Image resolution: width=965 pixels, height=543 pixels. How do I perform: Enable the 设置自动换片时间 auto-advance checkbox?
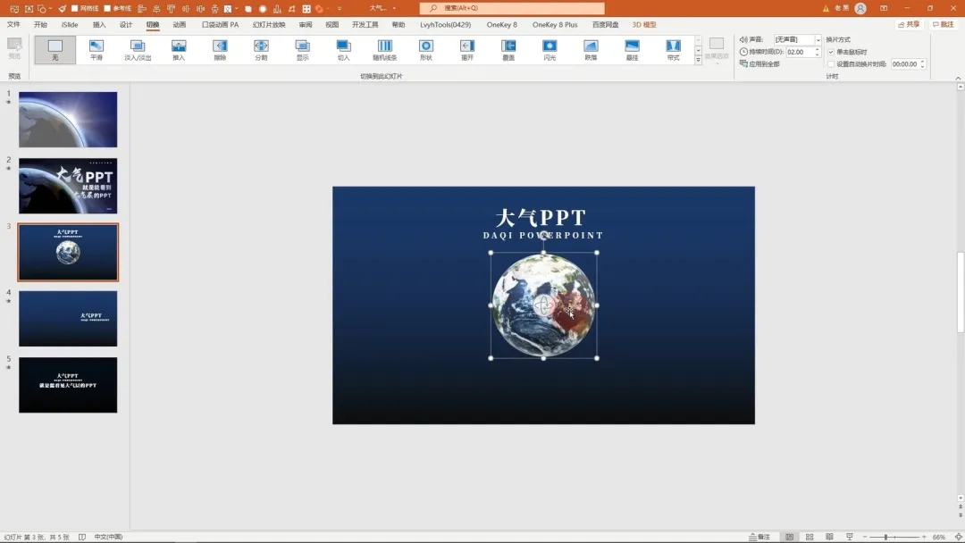click(x=831, y=63)
